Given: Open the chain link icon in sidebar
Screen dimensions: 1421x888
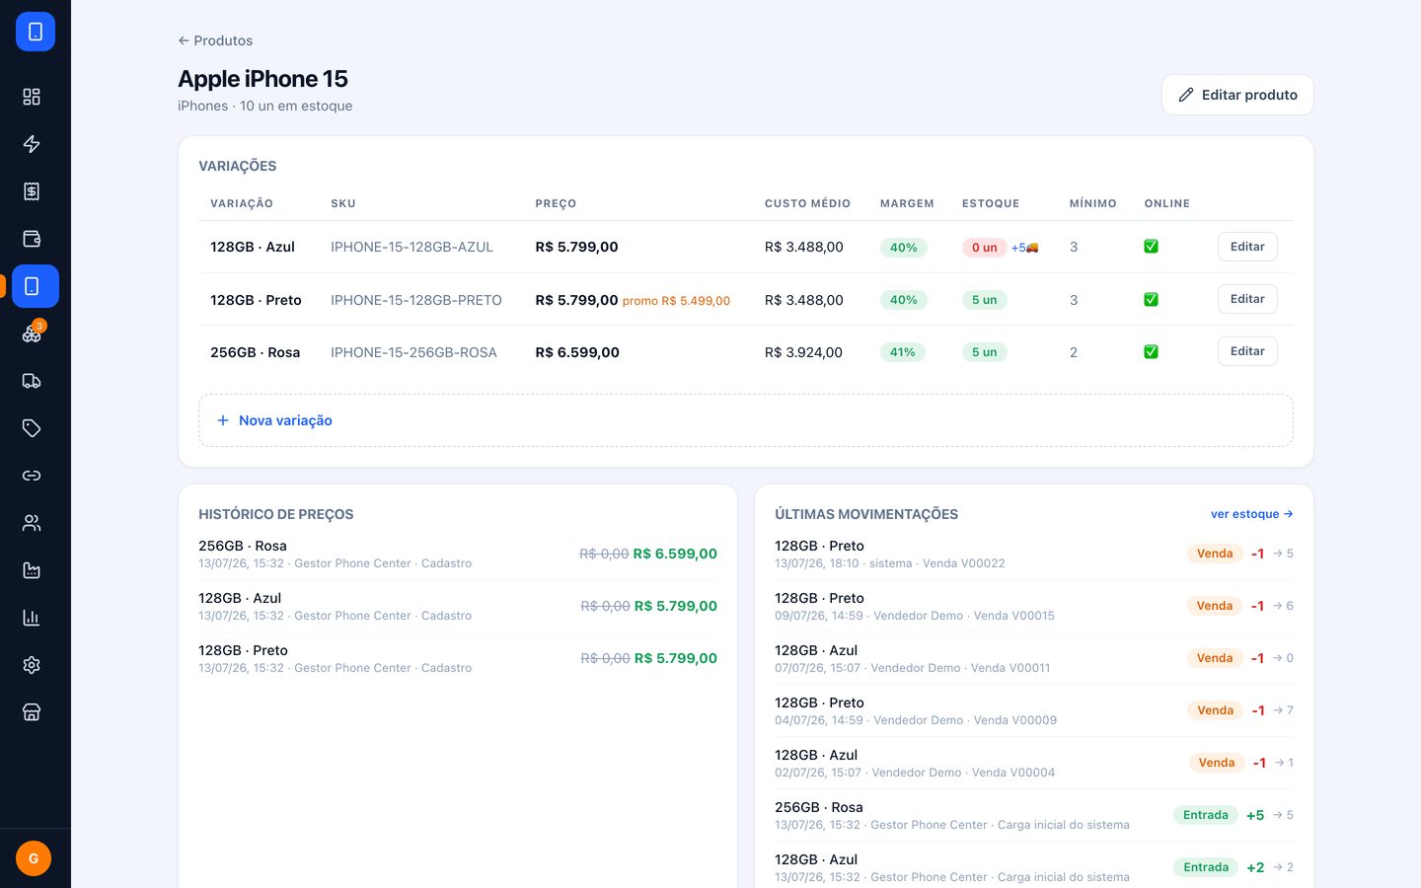Looking at the screenshot, I should pos(32,476).
